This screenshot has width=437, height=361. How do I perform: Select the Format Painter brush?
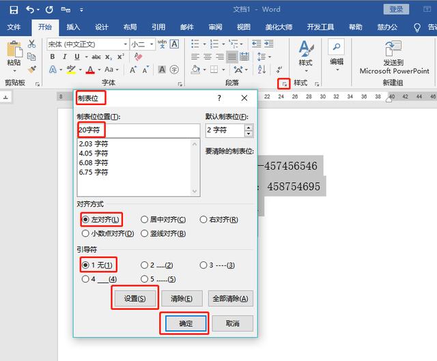pyautogui.click(x=32, y=69)
